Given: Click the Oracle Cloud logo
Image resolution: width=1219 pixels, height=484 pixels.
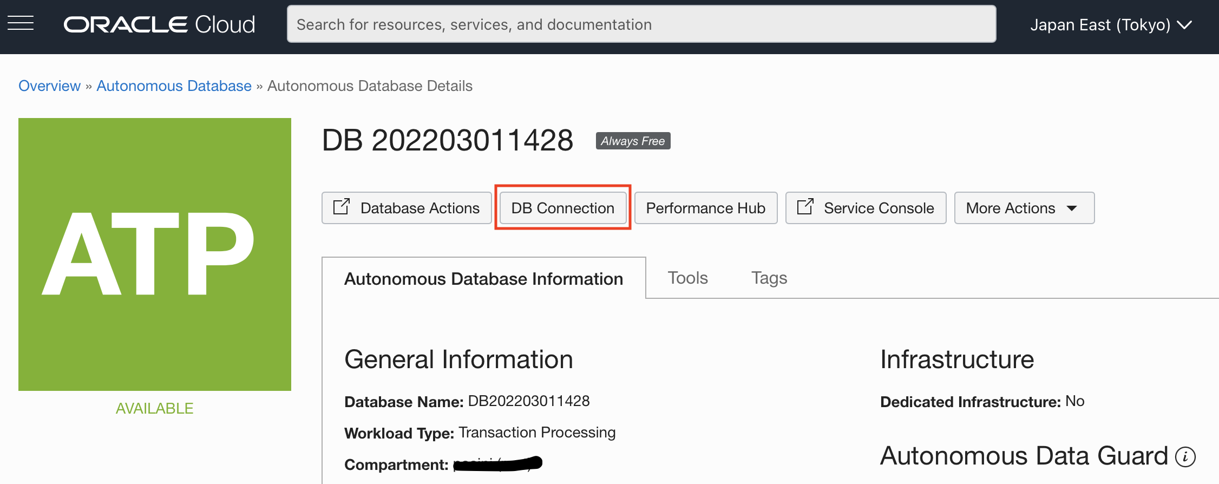Looking at the screenshot, I should tap(159, 24).
